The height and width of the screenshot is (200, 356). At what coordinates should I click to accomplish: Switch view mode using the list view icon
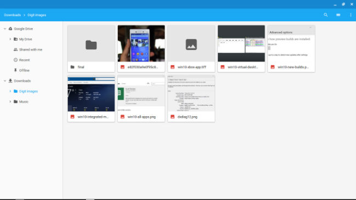click(x=338, y=15)
